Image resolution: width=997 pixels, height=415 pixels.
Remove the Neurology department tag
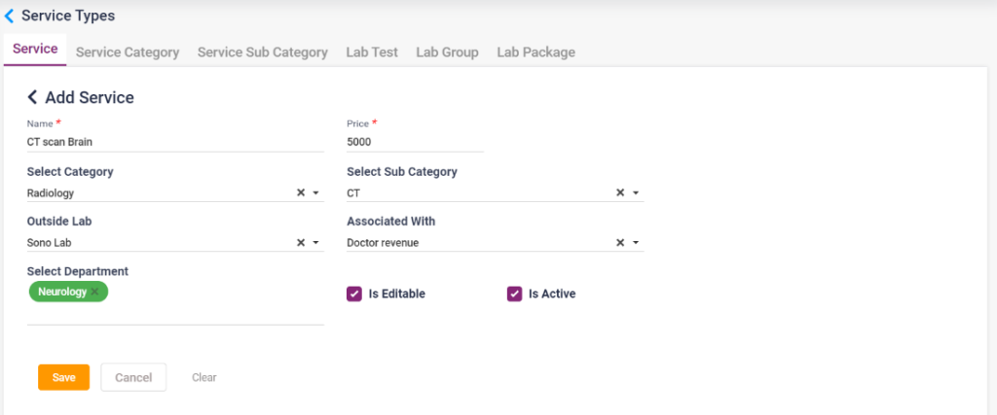[94, 292]
